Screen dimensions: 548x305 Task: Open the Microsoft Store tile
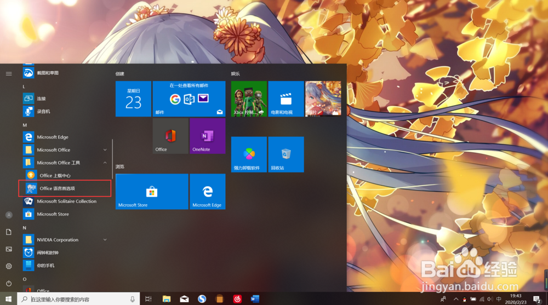[x=152, y=192]
